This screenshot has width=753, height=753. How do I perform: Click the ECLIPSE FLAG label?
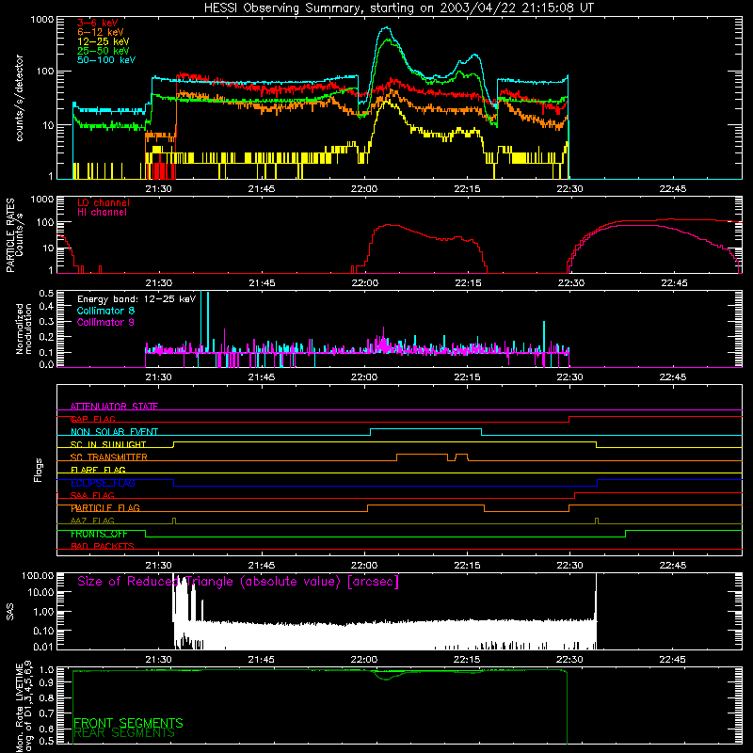coord(103,483)
